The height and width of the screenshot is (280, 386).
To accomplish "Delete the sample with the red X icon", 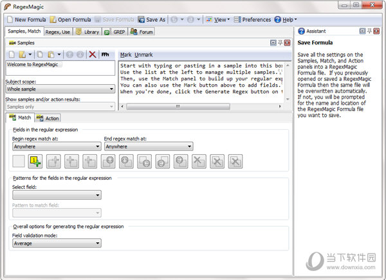I will (x=92, y=55).
